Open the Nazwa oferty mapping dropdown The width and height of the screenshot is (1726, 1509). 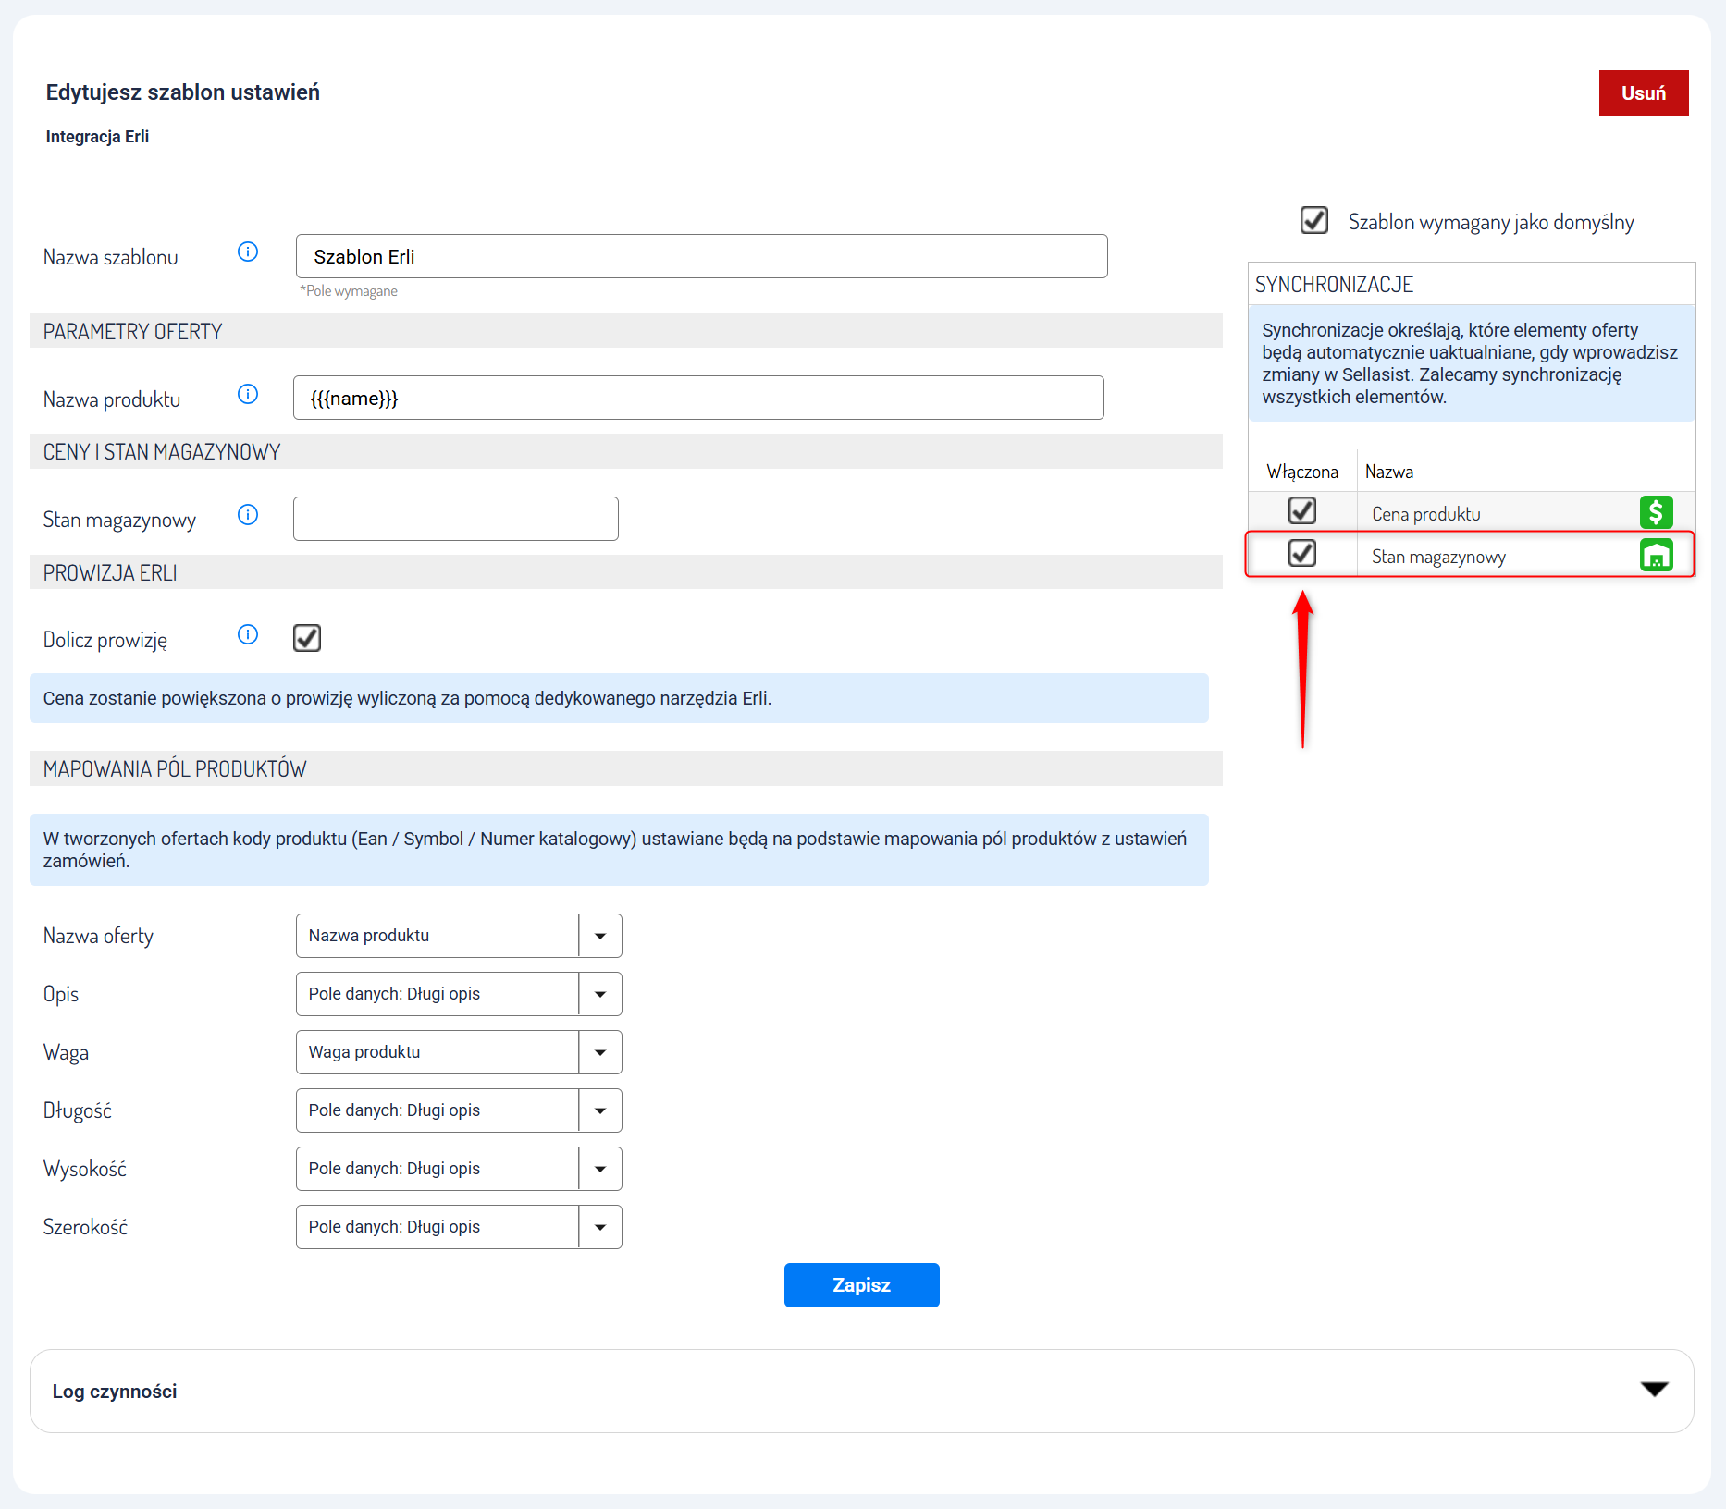(x=459, y=936)
